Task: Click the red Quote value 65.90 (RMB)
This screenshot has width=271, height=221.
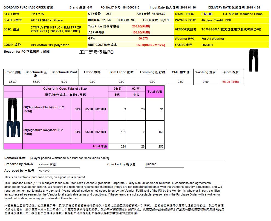Action: pos(230,82)
